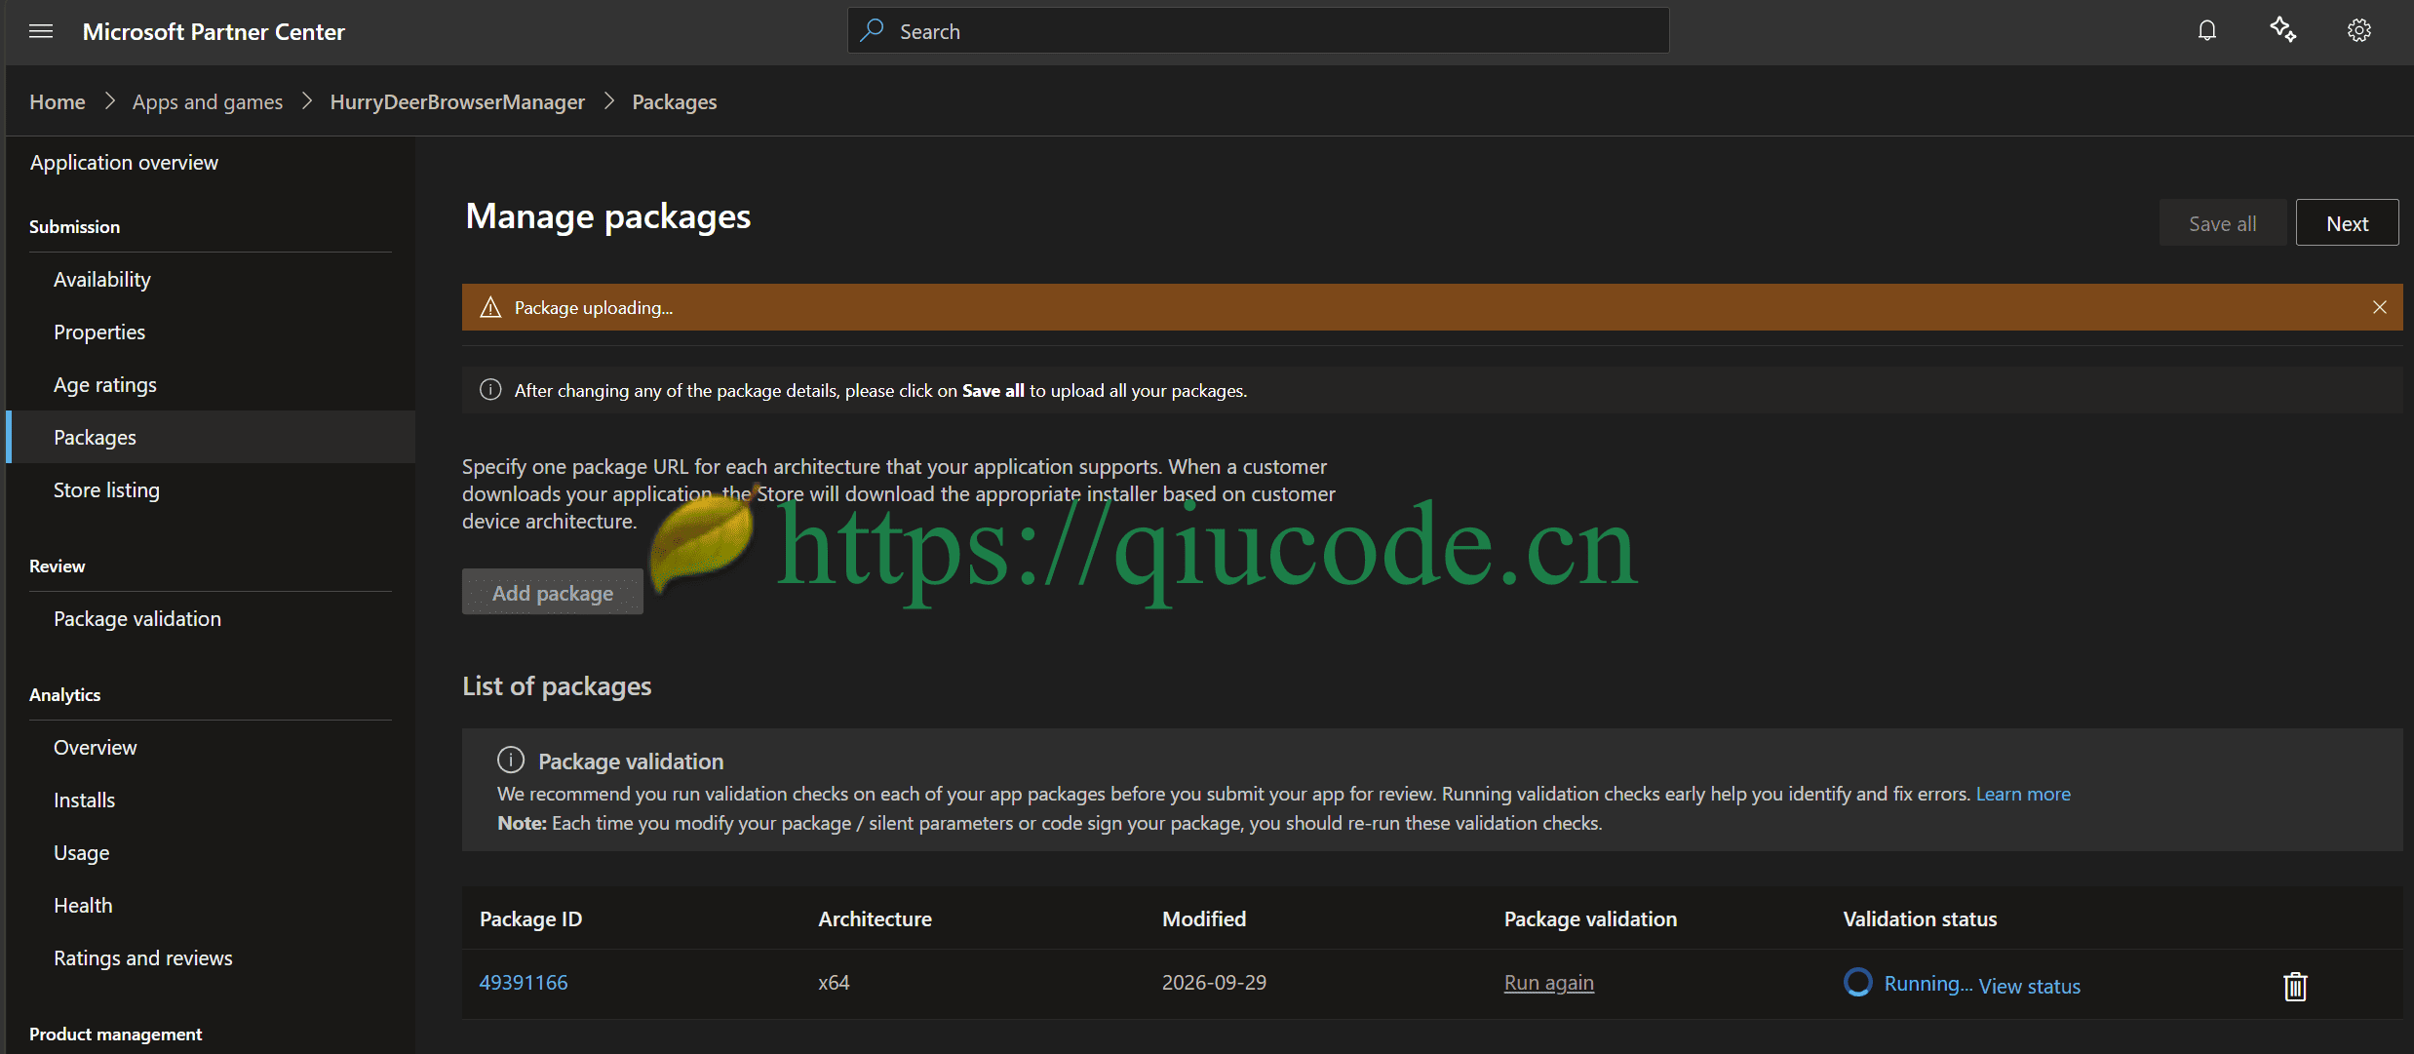The height and width of the screenshot is (1054, 2414).
Task: Open the hamburger navigation menu
Action: 41,31
